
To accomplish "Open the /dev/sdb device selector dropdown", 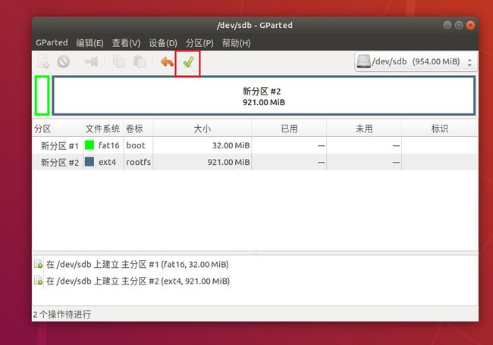I will (416, 62).
